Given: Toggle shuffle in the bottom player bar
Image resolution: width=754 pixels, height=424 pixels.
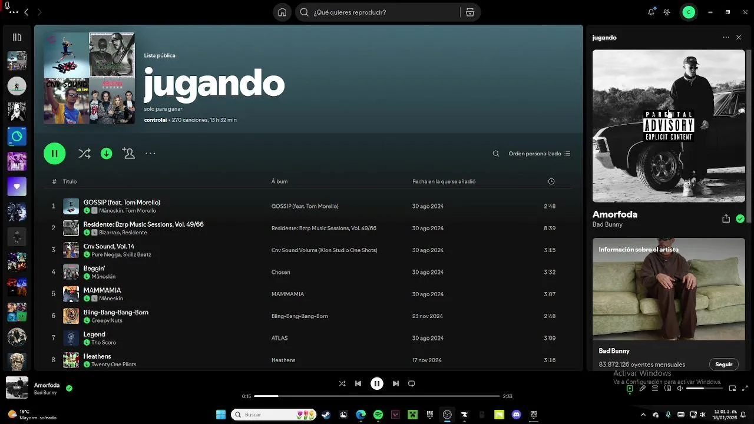Looking at the screenshot, I should pos(342,383).
